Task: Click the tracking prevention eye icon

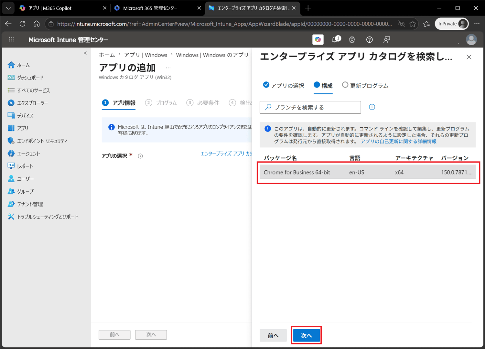Action: tap(401, 24)
